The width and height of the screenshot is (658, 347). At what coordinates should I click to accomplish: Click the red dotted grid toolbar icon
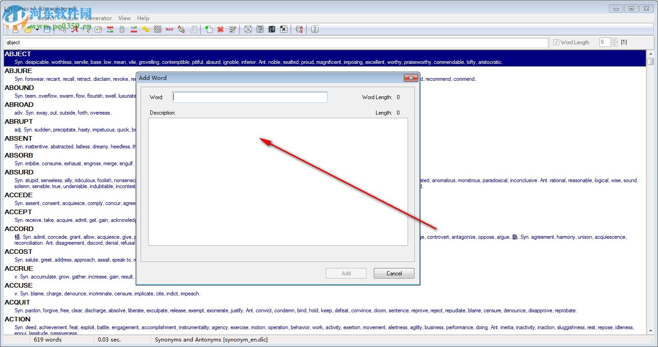click(x=158, y=29)
